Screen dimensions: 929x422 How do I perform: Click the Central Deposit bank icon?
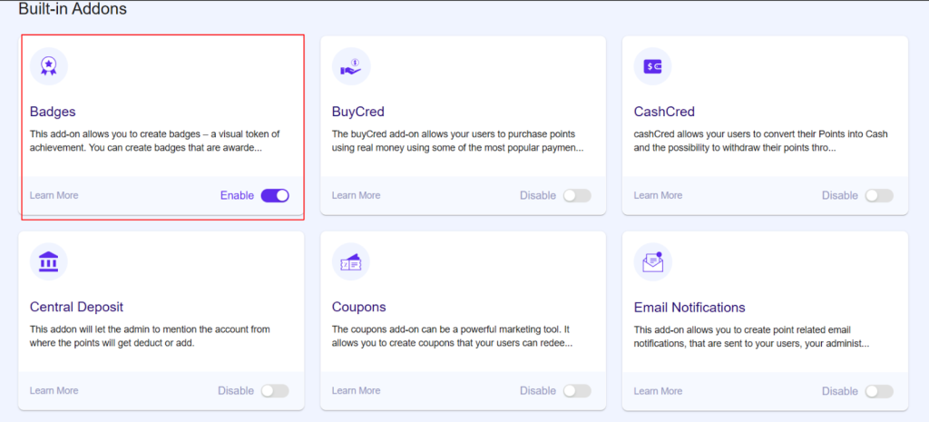coord(49,261)
